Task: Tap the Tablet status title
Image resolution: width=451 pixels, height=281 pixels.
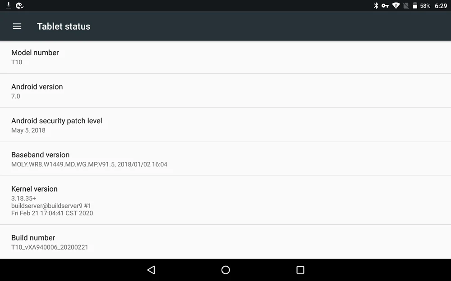Action: coord(64,27)
